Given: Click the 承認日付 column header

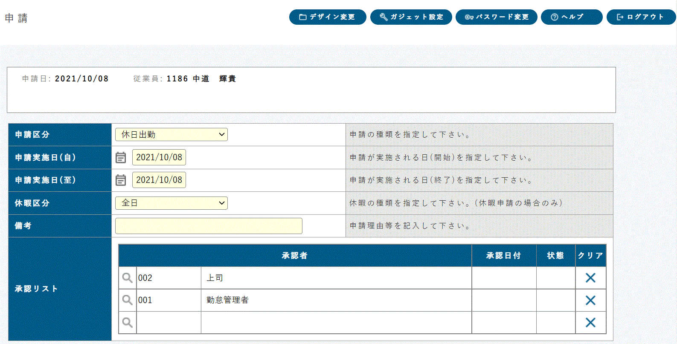Looking at the screenshot, I should pyautogui.click(x=504, y=256).
